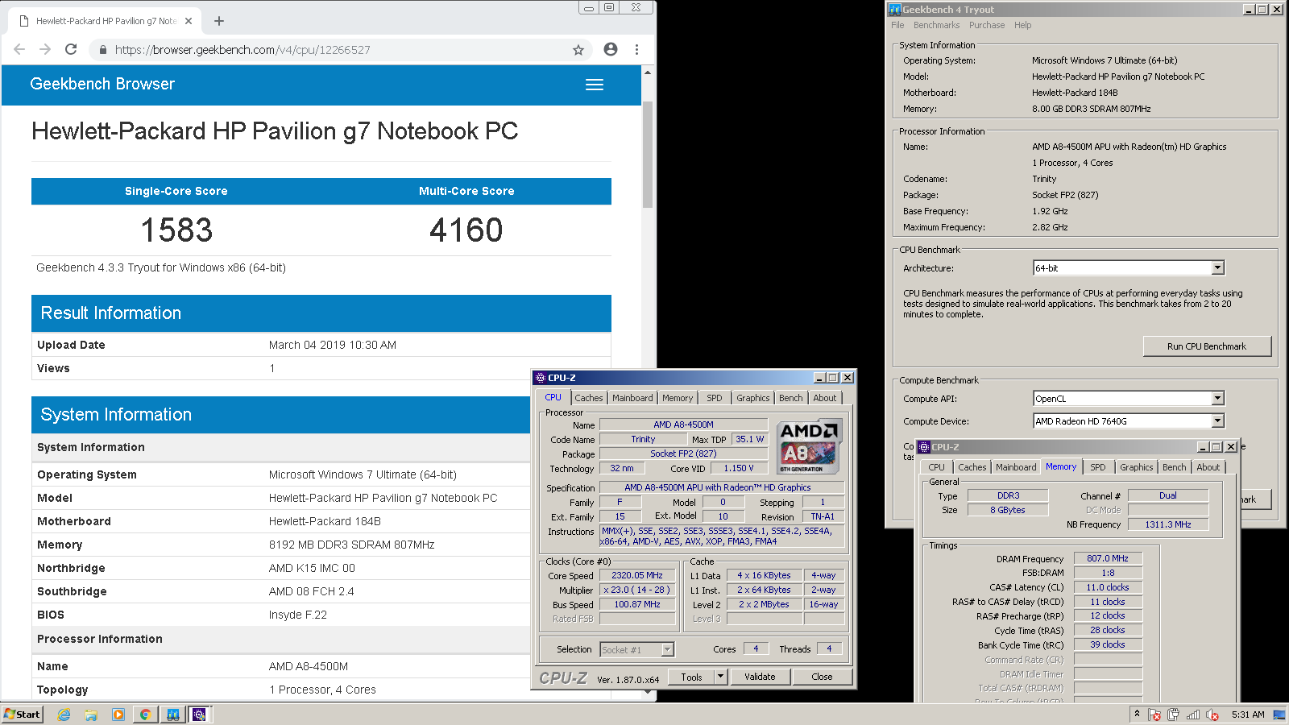Viewport: 1289px width, 725px height.
Task: Open the Windows Start menu
Action: pyautogui.click(x=22, y=715)
